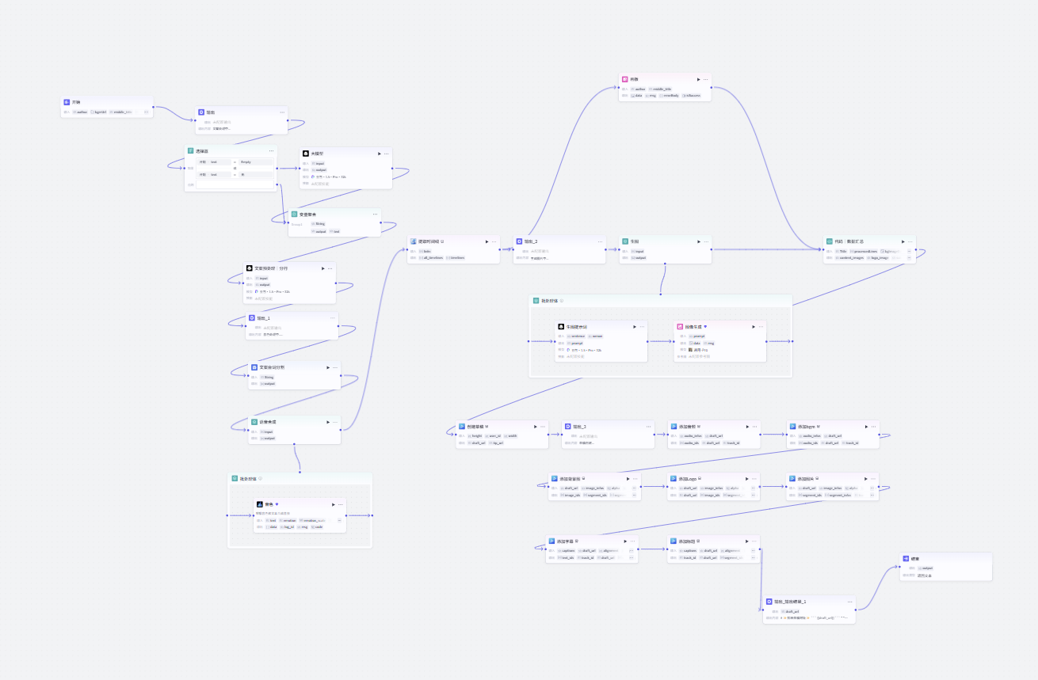Open the 输出_2 node's three-dot menu
The image size is (1038, 680).
point(600,241)
